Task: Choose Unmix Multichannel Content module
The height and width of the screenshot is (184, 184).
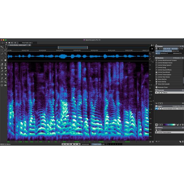Action: (x=167, y=60)
